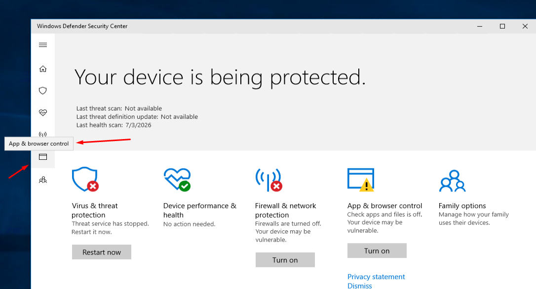The height and width of the screenshot is (289, 536).
Task: Open the Family options heading
Action: (x=462, y=206)
